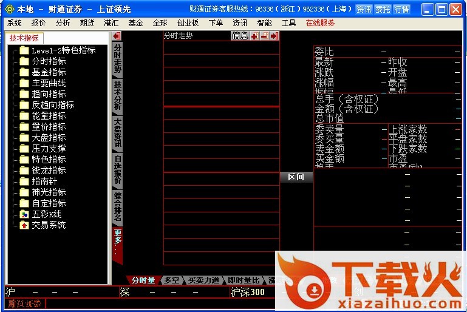Click the folder icon next to 能量指标
The image size is (467, 312).
tap(24, 116)
